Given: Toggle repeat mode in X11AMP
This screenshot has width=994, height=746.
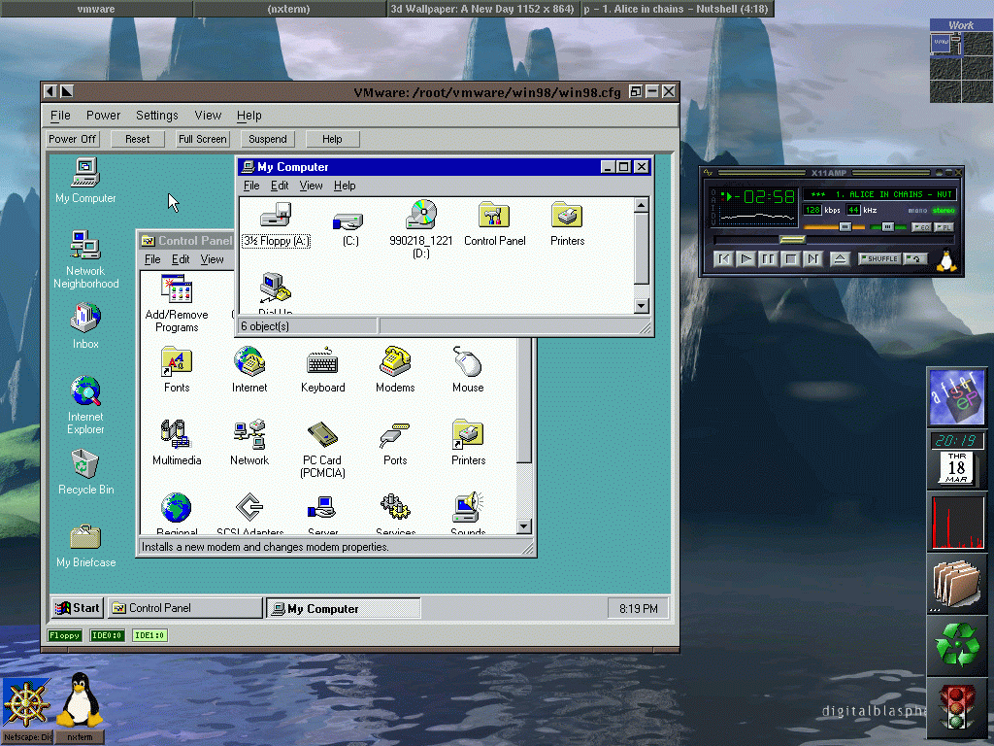Looking at the screenshot, I should [915, 258].
